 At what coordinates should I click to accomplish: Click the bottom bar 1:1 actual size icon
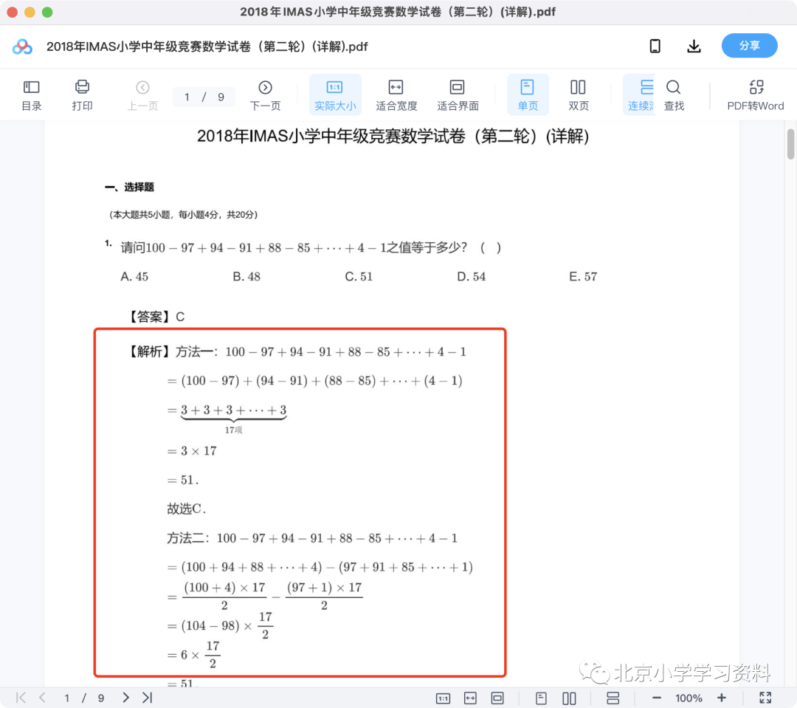(x=443, y=698)
